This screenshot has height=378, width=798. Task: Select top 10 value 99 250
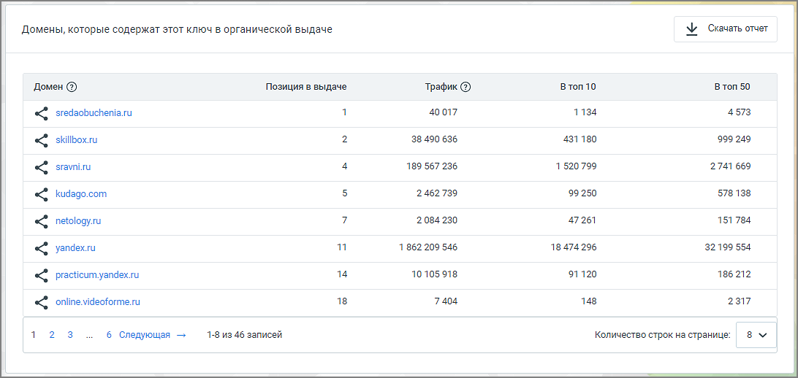click(x=582, y=194)
